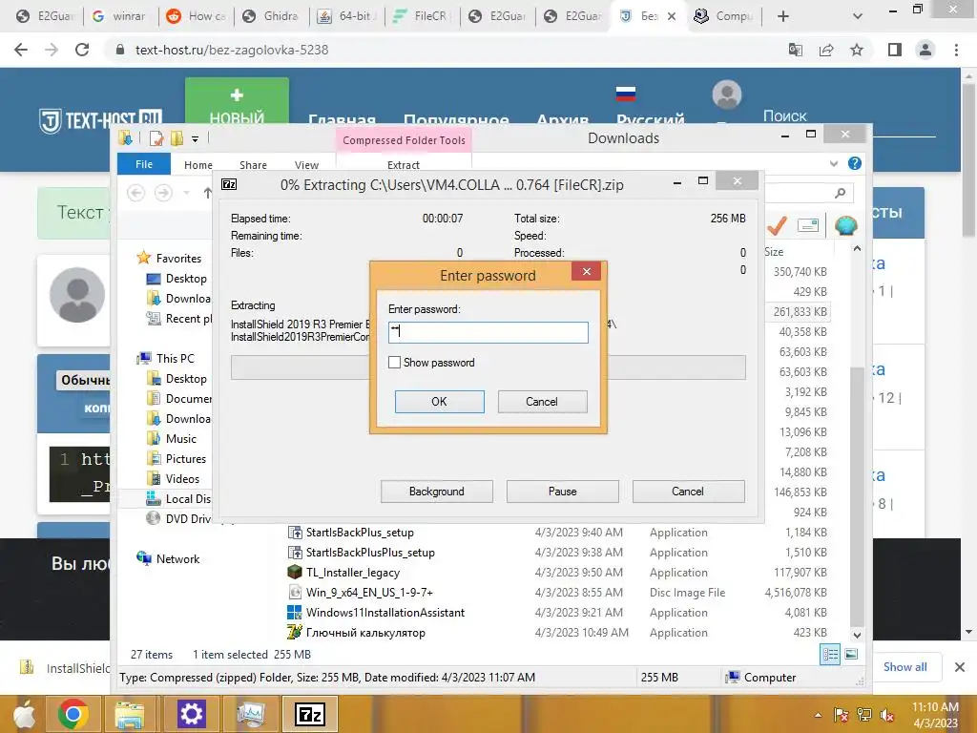Image resolution: width=977 pixels, height=733 pixels.
Task: Close the Enter password dialog
Action: tap(587, 271)
